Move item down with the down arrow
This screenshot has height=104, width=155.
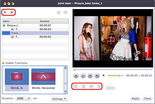pyautogui.click(x=65, y=12)
